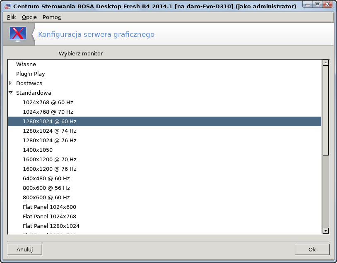Open the Plik menu
Viewport: 337px width, 263px height.
tap(12, 17)
